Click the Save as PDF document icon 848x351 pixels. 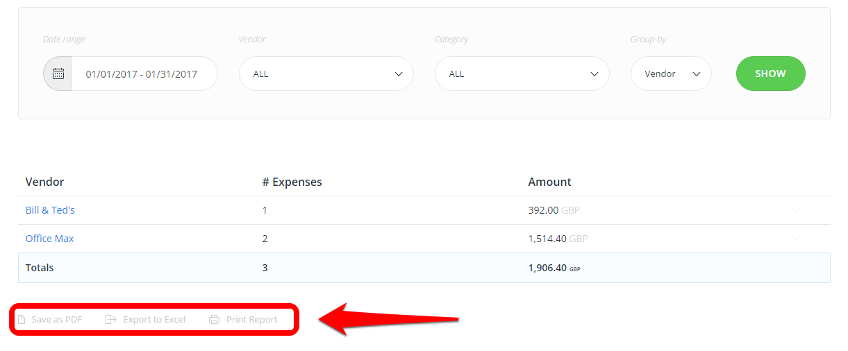point(22,320)
